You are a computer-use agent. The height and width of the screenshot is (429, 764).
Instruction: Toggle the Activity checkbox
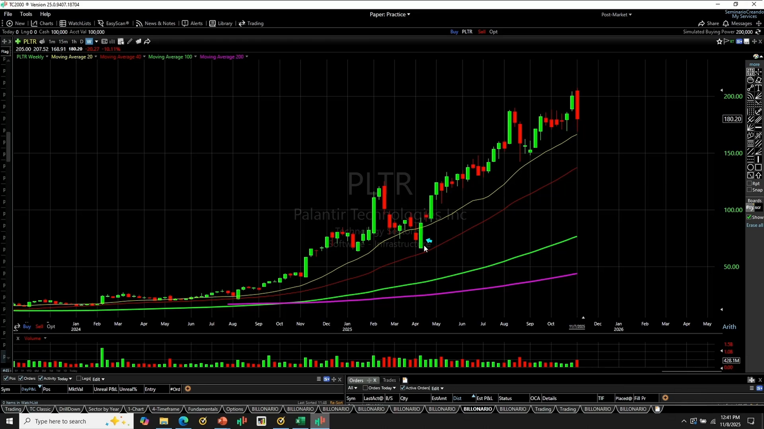41,378
